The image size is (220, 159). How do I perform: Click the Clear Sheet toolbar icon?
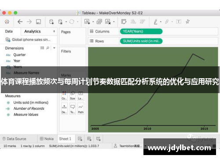[x=108, y=22]
